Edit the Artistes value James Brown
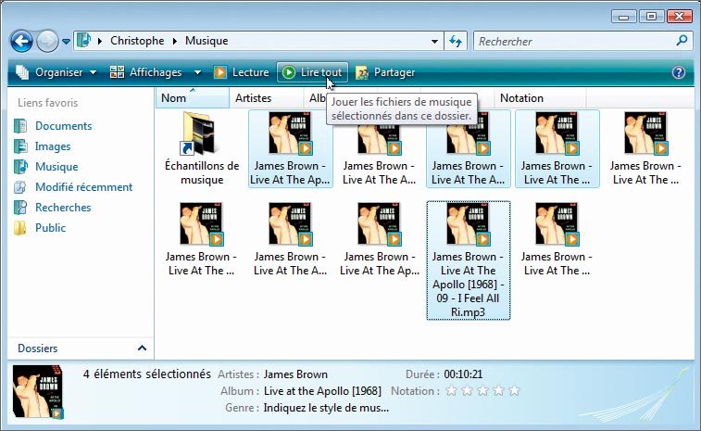This screenshot has width=701, height=431. click(x=295, y=374)
